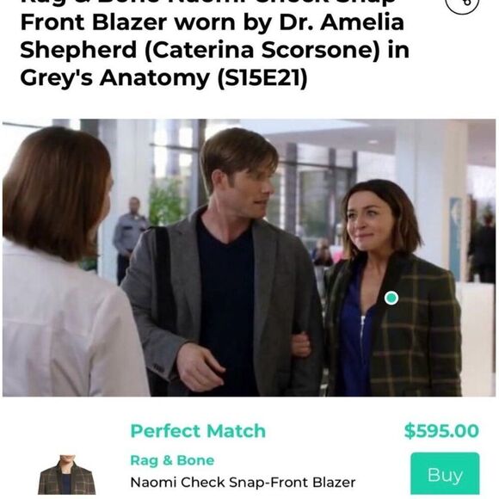499x499 pixels.
Task: Tap the green hotspot dot on the plaid blazer
Action: [391, 298]
